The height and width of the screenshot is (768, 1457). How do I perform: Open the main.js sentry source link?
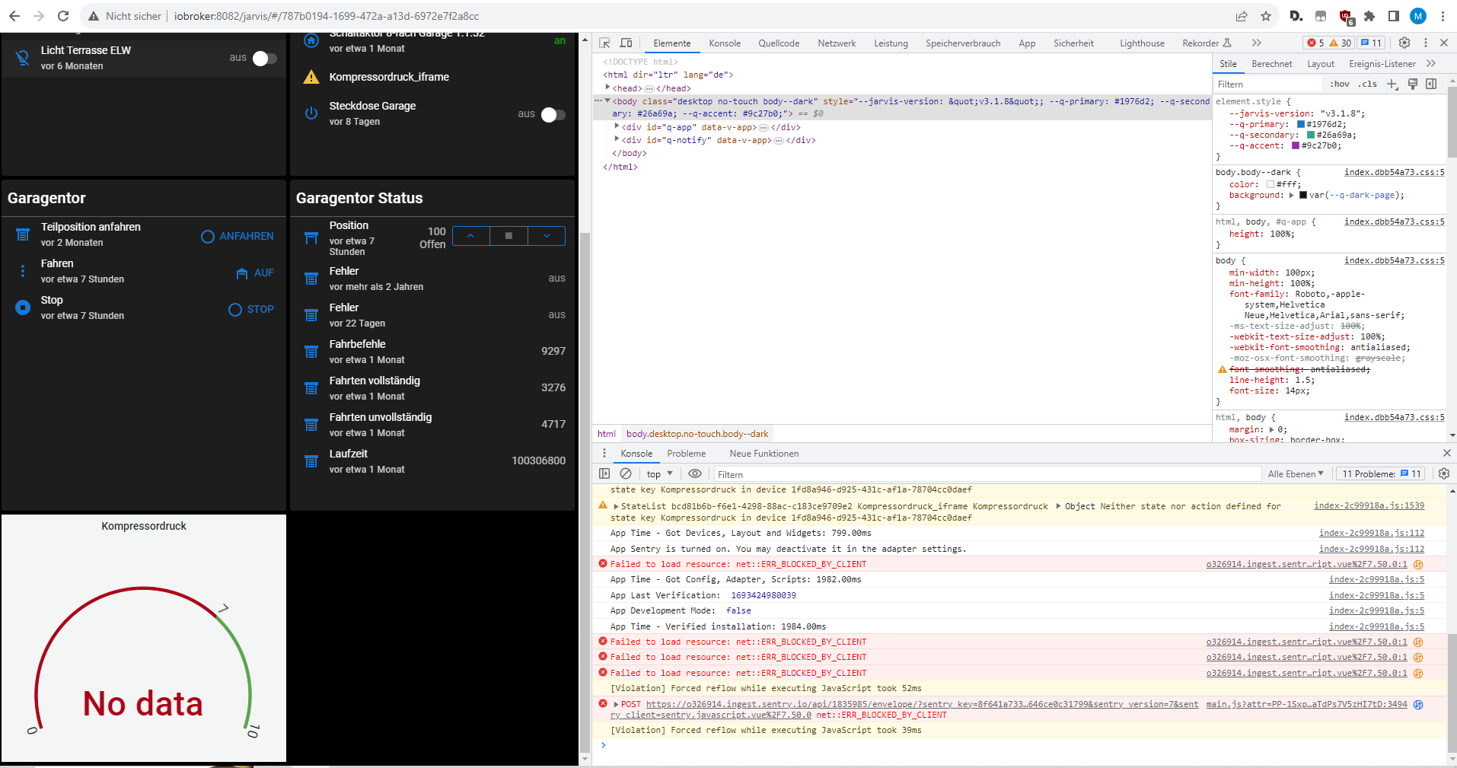click(x=1306, y=704)
